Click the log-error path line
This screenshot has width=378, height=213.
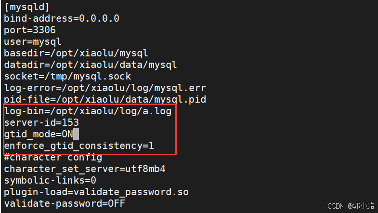[105, 88]
